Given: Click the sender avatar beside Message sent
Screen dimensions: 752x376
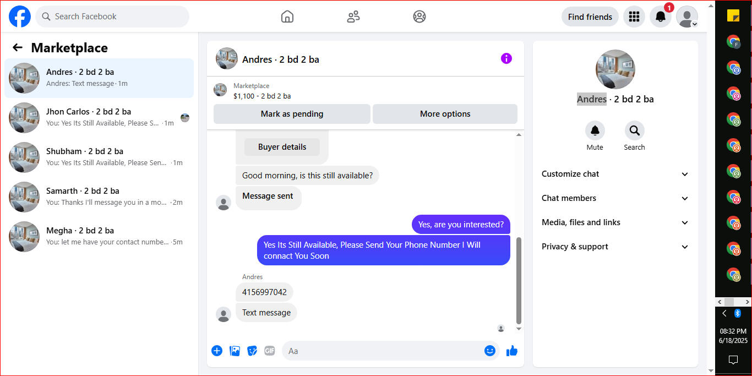Looking at the screenshot, I should pyautogui.click(x=224, y=202).
